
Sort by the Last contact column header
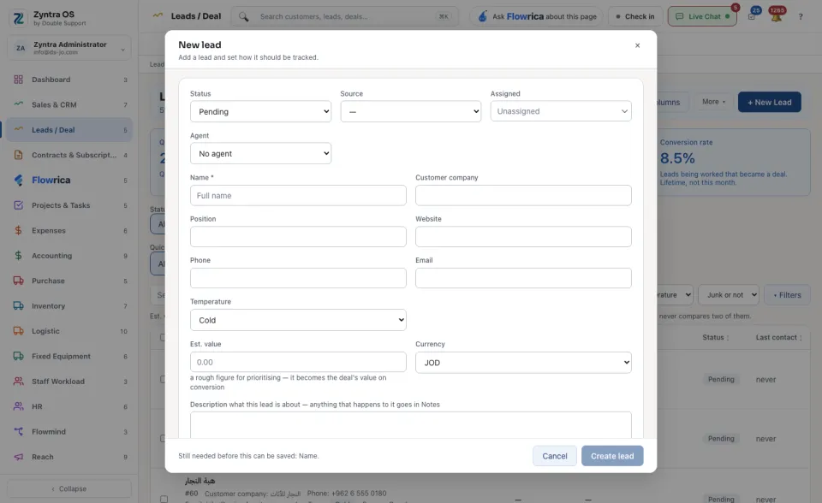778,337
